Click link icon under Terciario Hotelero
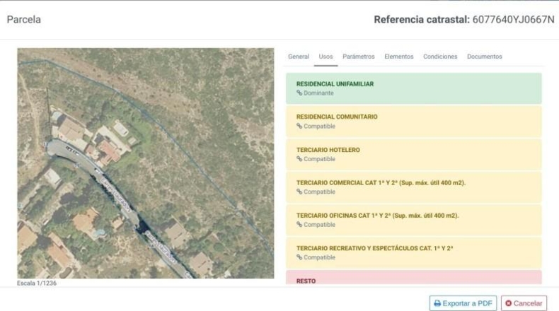The width and height of the screenshot is (559, 311). click(299, 159)
